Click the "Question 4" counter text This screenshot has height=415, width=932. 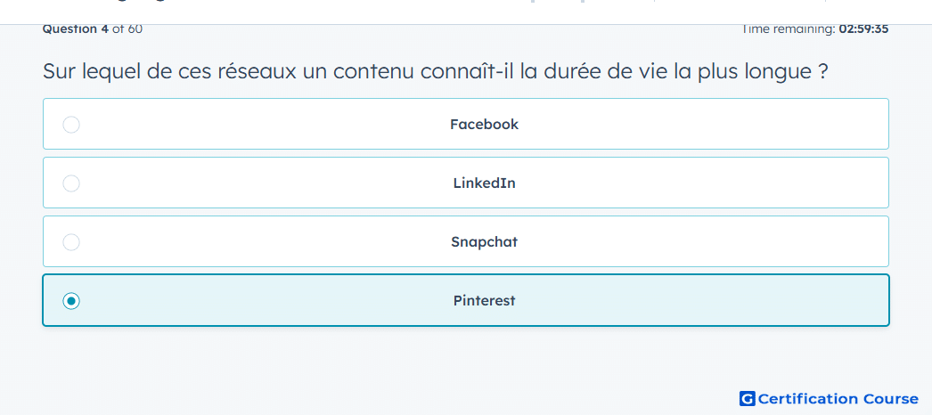[76, 28]
